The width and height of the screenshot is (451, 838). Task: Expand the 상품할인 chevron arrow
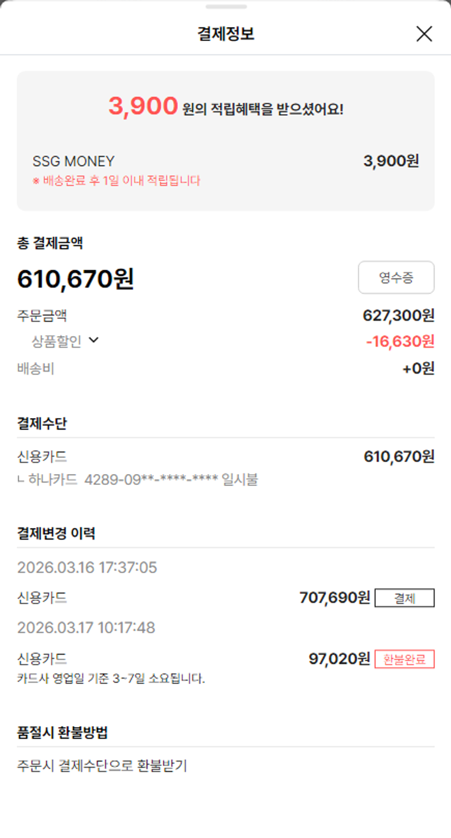point(93,340)
